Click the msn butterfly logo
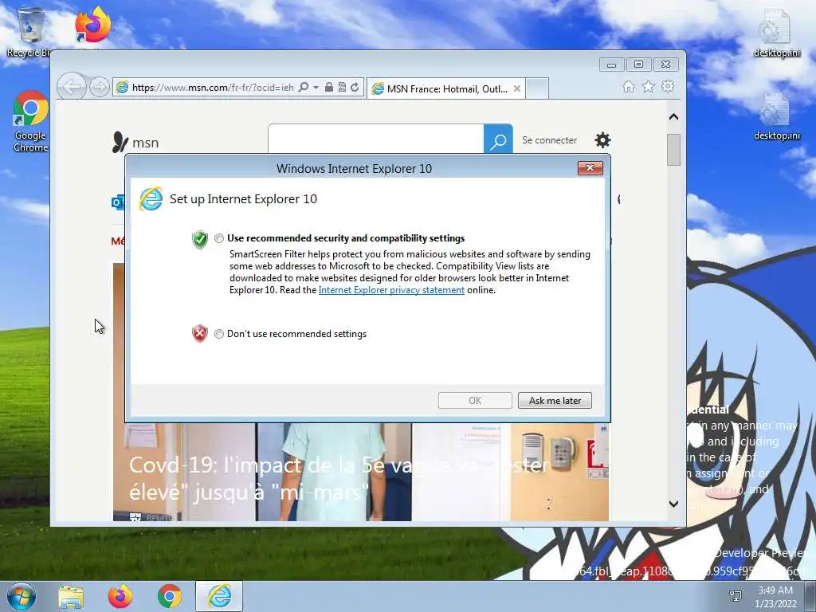Image resolution: width=816 pixels, height=612 pixels. click(135, 142)
